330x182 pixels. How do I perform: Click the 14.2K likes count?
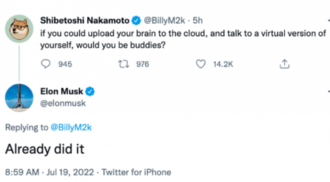click(x=223, y=64)
